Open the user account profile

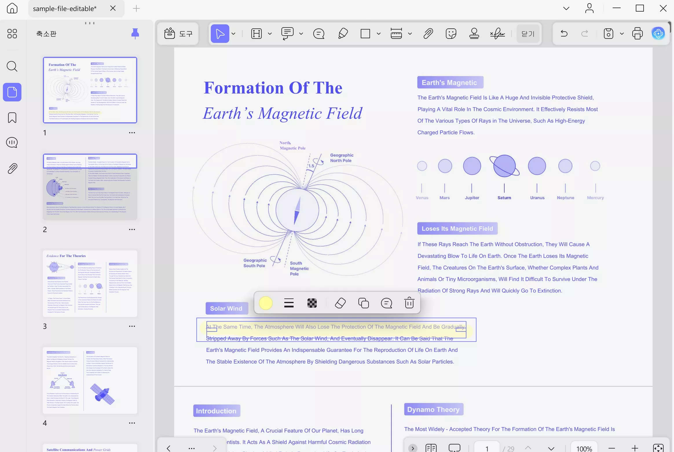(x=589, y=8)
